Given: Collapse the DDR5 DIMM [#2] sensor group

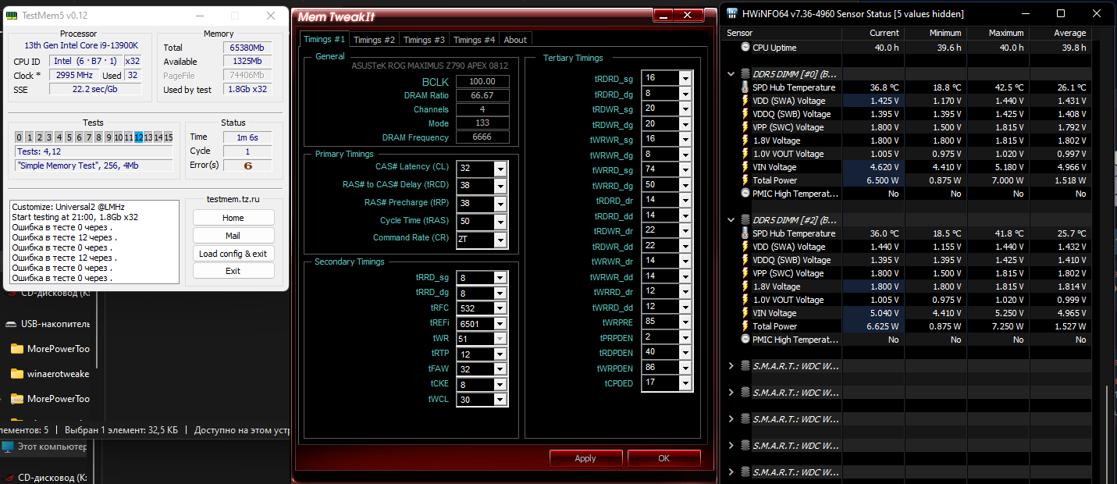Looking at the screenshot, I should tap(731, 220).
